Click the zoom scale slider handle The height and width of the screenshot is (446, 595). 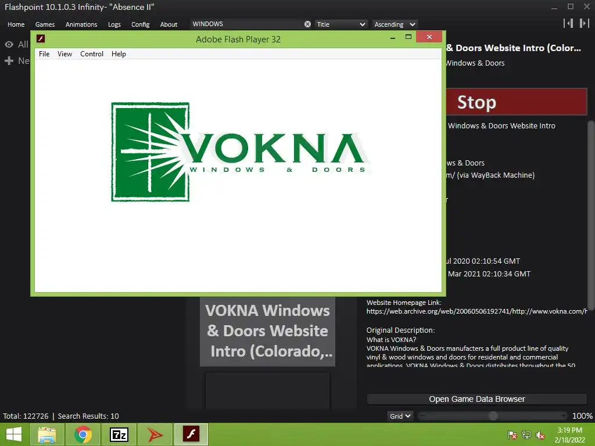point(493,416)
